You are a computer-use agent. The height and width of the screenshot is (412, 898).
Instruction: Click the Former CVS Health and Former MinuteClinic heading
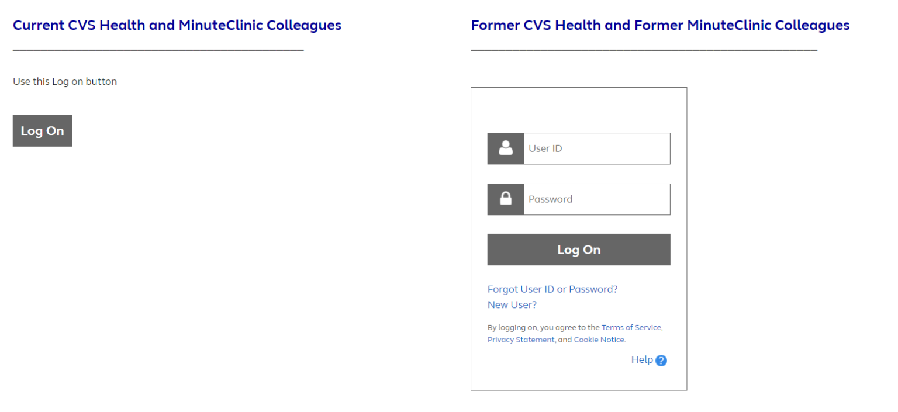coord(660,25)
